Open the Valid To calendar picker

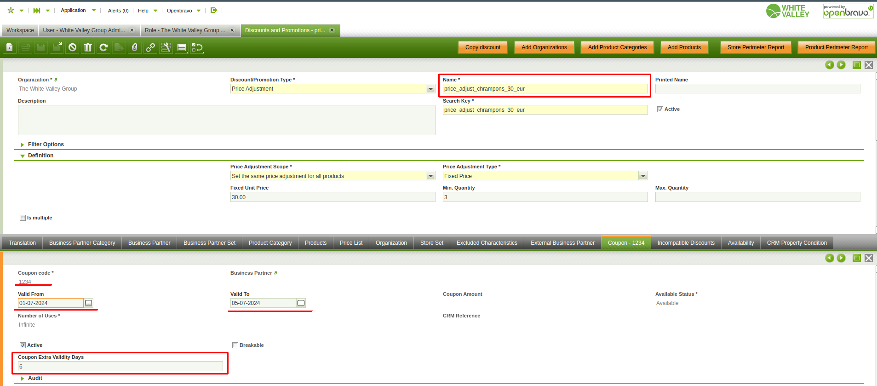[x=301, y=303]
